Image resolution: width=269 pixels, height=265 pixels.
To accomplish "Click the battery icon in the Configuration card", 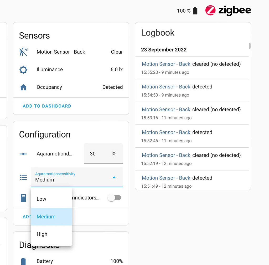I will [x=23, y=198].
